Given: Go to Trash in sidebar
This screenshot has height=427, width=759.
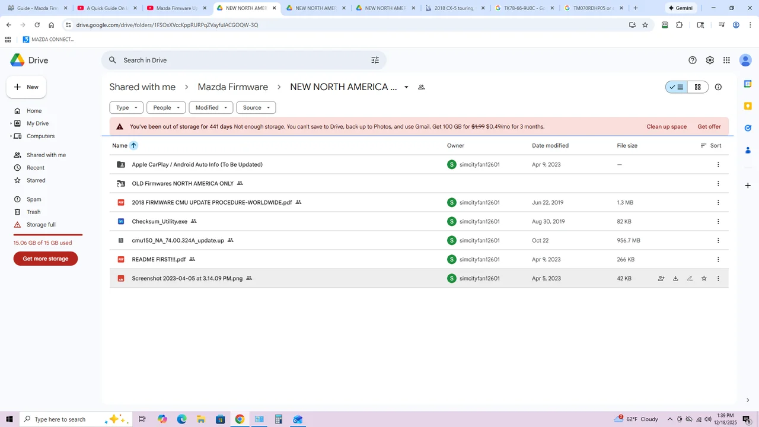Looking at the screenshot, I should point(34,212).
